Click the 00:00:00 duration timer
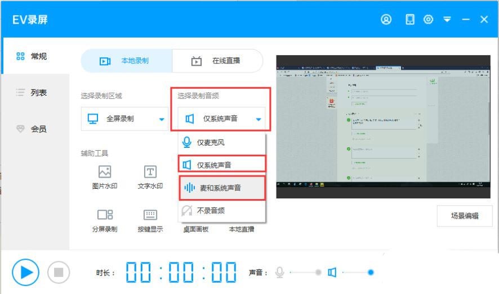The image size is (499, 294). tap(181, 272)
